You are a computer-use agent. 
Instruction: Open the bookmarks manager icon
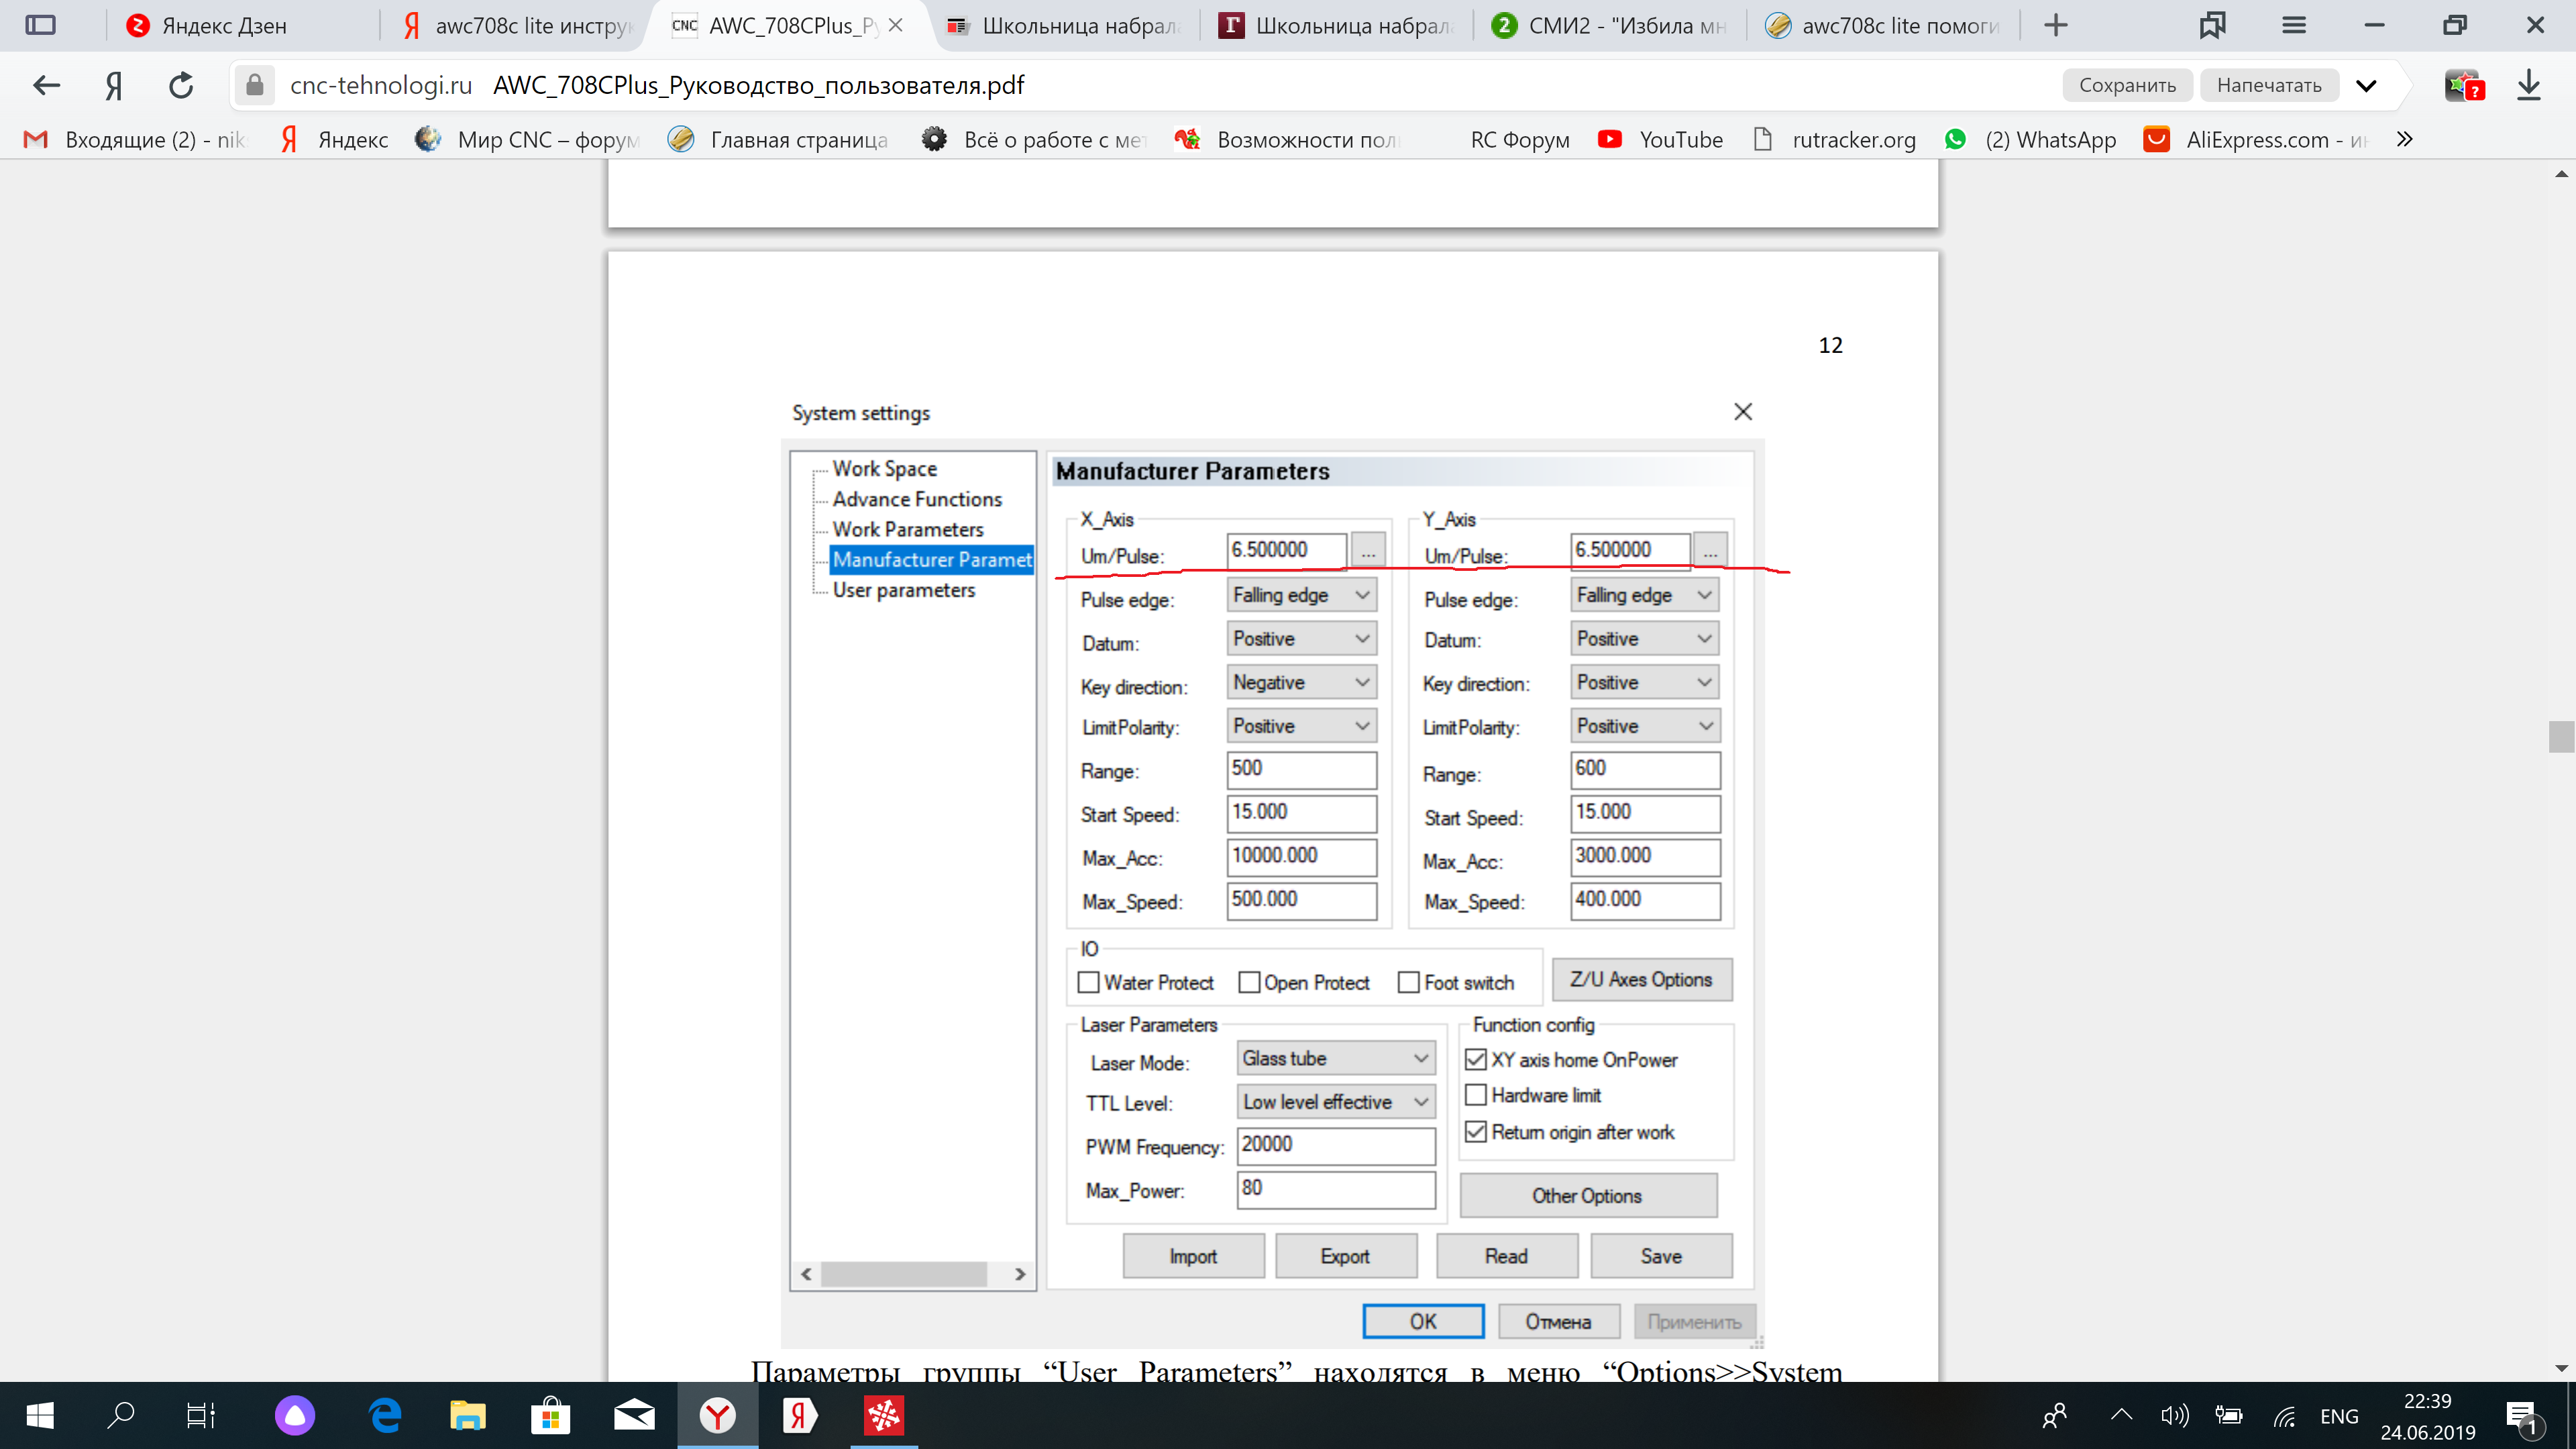click(2211, 25)
